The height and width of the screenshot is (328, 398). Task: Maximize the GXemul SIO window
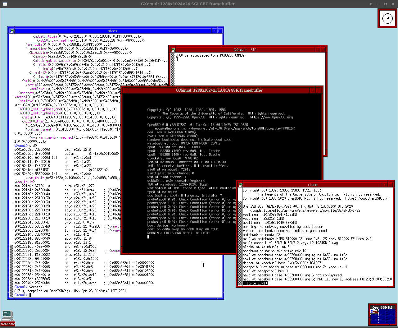(x=323, y=49)
